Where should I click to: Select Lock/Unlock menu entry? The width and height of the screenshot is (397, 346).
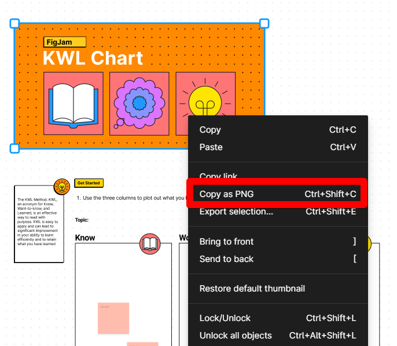pyautogui.click(x=278, y=318)
